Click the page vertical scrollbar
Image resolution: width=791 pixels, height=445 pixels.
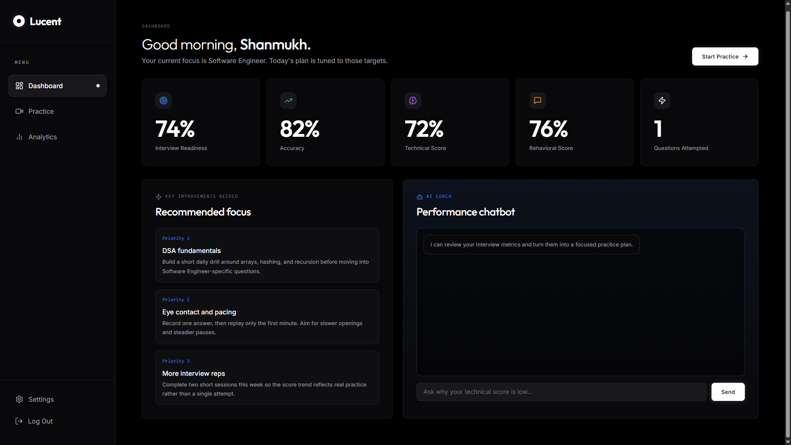coord(788,222)
